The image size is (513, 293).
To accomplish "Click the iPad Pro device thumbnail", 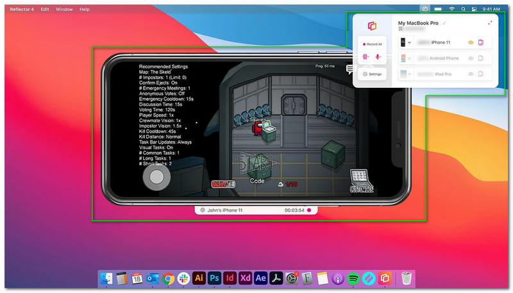I will coord(403,74).
